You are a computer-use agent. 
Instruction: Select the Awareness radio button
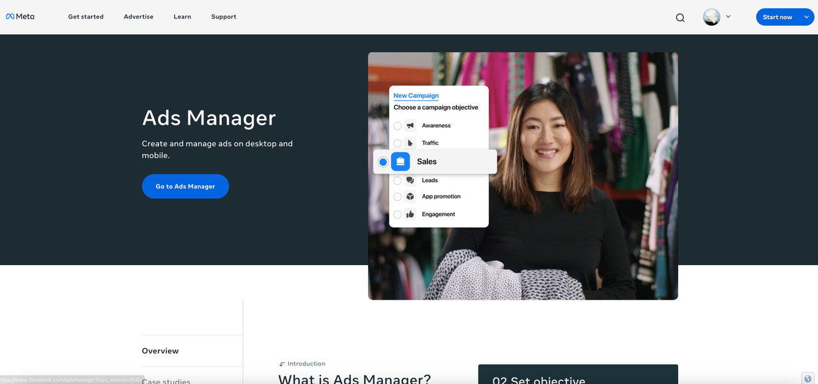pos(397,126)
